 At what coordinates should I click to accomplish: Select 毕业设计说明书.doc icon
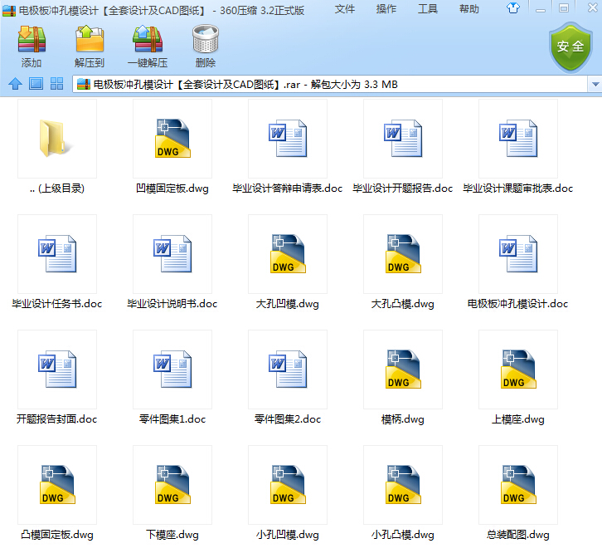pos(172,254)
